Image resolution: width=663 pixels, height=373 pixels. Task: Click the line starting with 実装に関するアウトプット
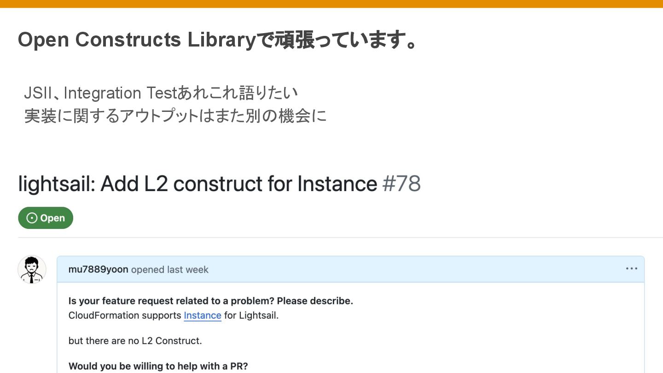pos(175,116)
